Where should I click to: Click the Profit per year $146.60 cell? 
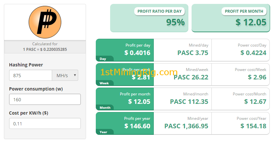125,123
